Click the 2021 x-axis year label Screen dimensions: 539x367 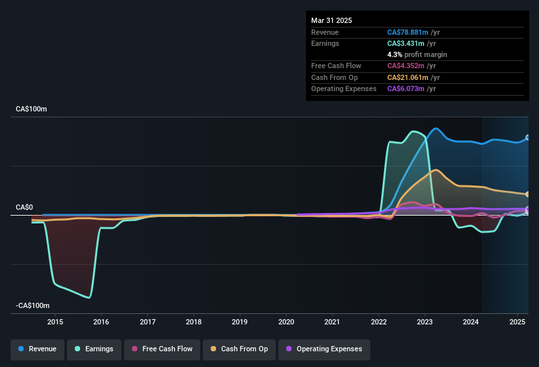332,322
